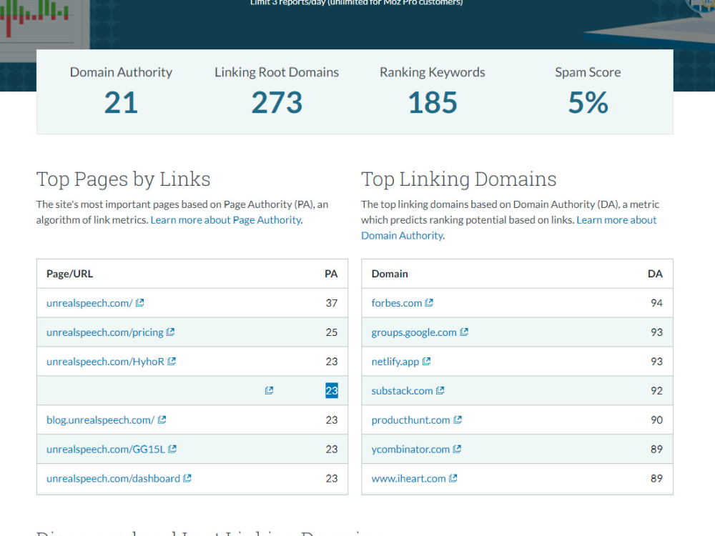Open the unrealspeech.com/HyhoR link
The image size is (715, 536).
point(105,362)
